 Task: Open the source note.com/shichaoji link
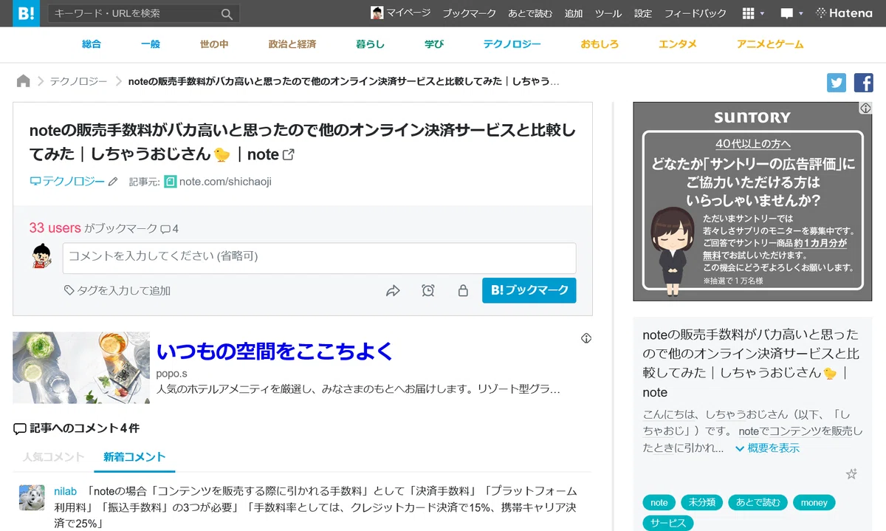point(218,181)
